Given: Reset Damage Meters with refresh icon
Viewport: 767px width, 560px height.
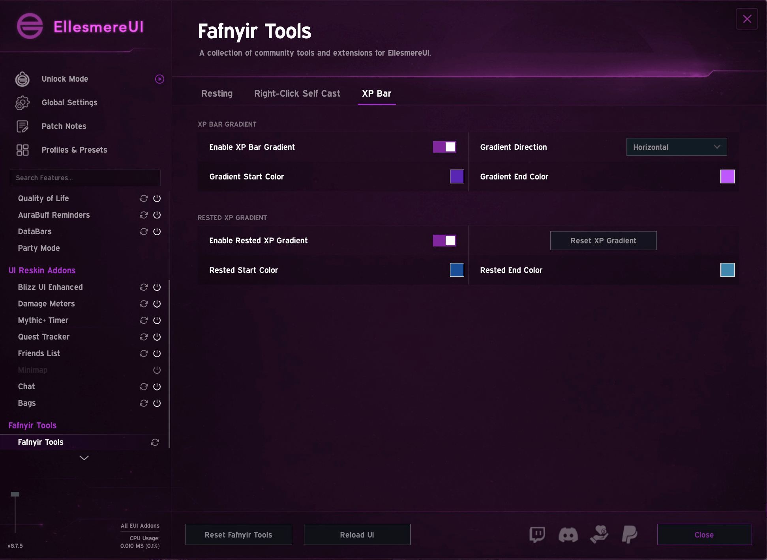Looking at the screenshot, I should pos(144,304).
